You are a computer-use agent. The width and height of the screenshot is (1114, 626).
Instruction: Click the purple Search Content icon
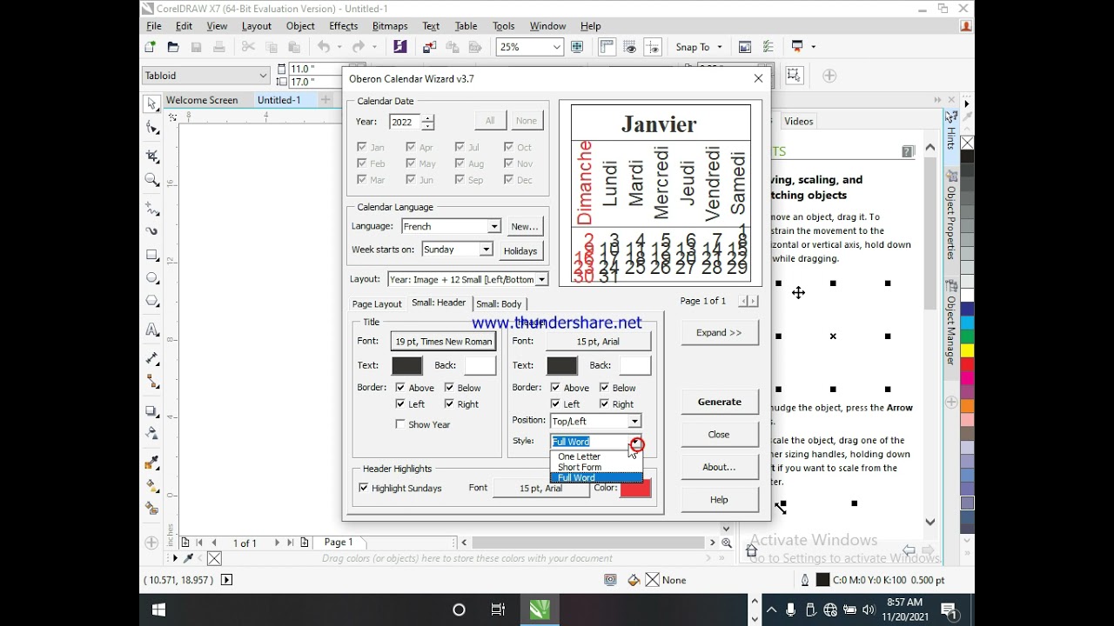399,47
